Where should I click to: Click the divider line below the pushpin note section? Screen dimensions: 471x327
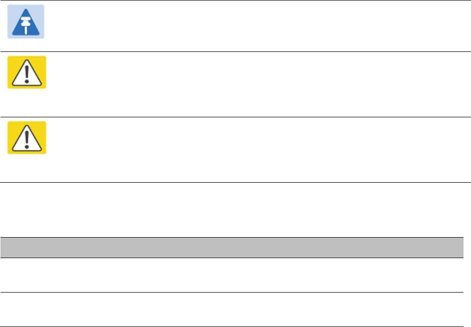[236, 51]
